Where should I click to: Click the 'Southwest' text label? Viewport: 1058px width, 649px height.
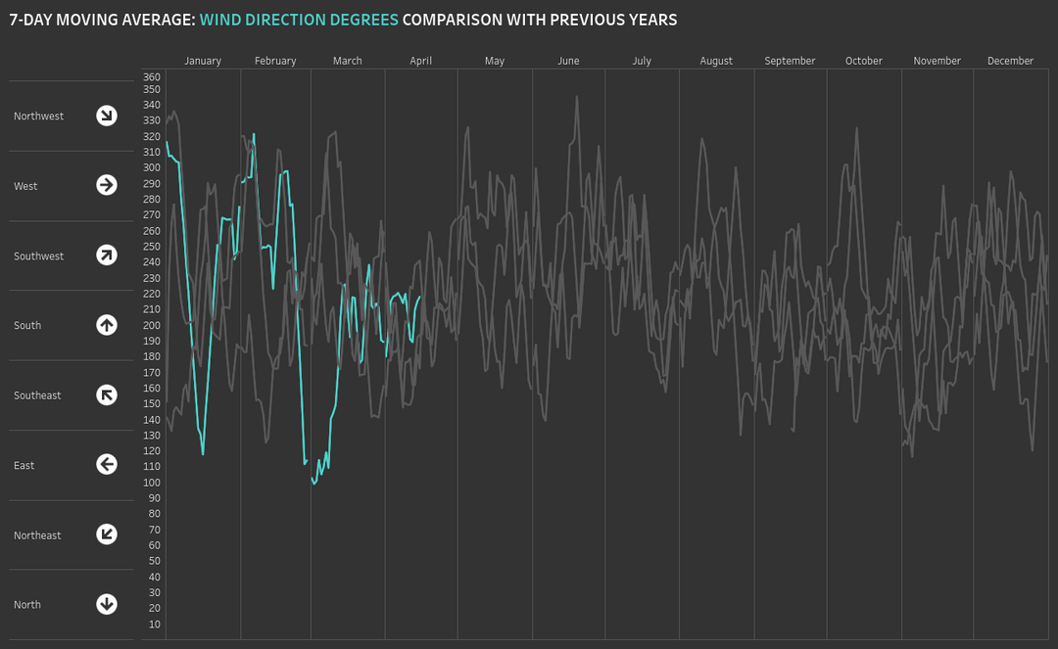(x=38, y=256)
